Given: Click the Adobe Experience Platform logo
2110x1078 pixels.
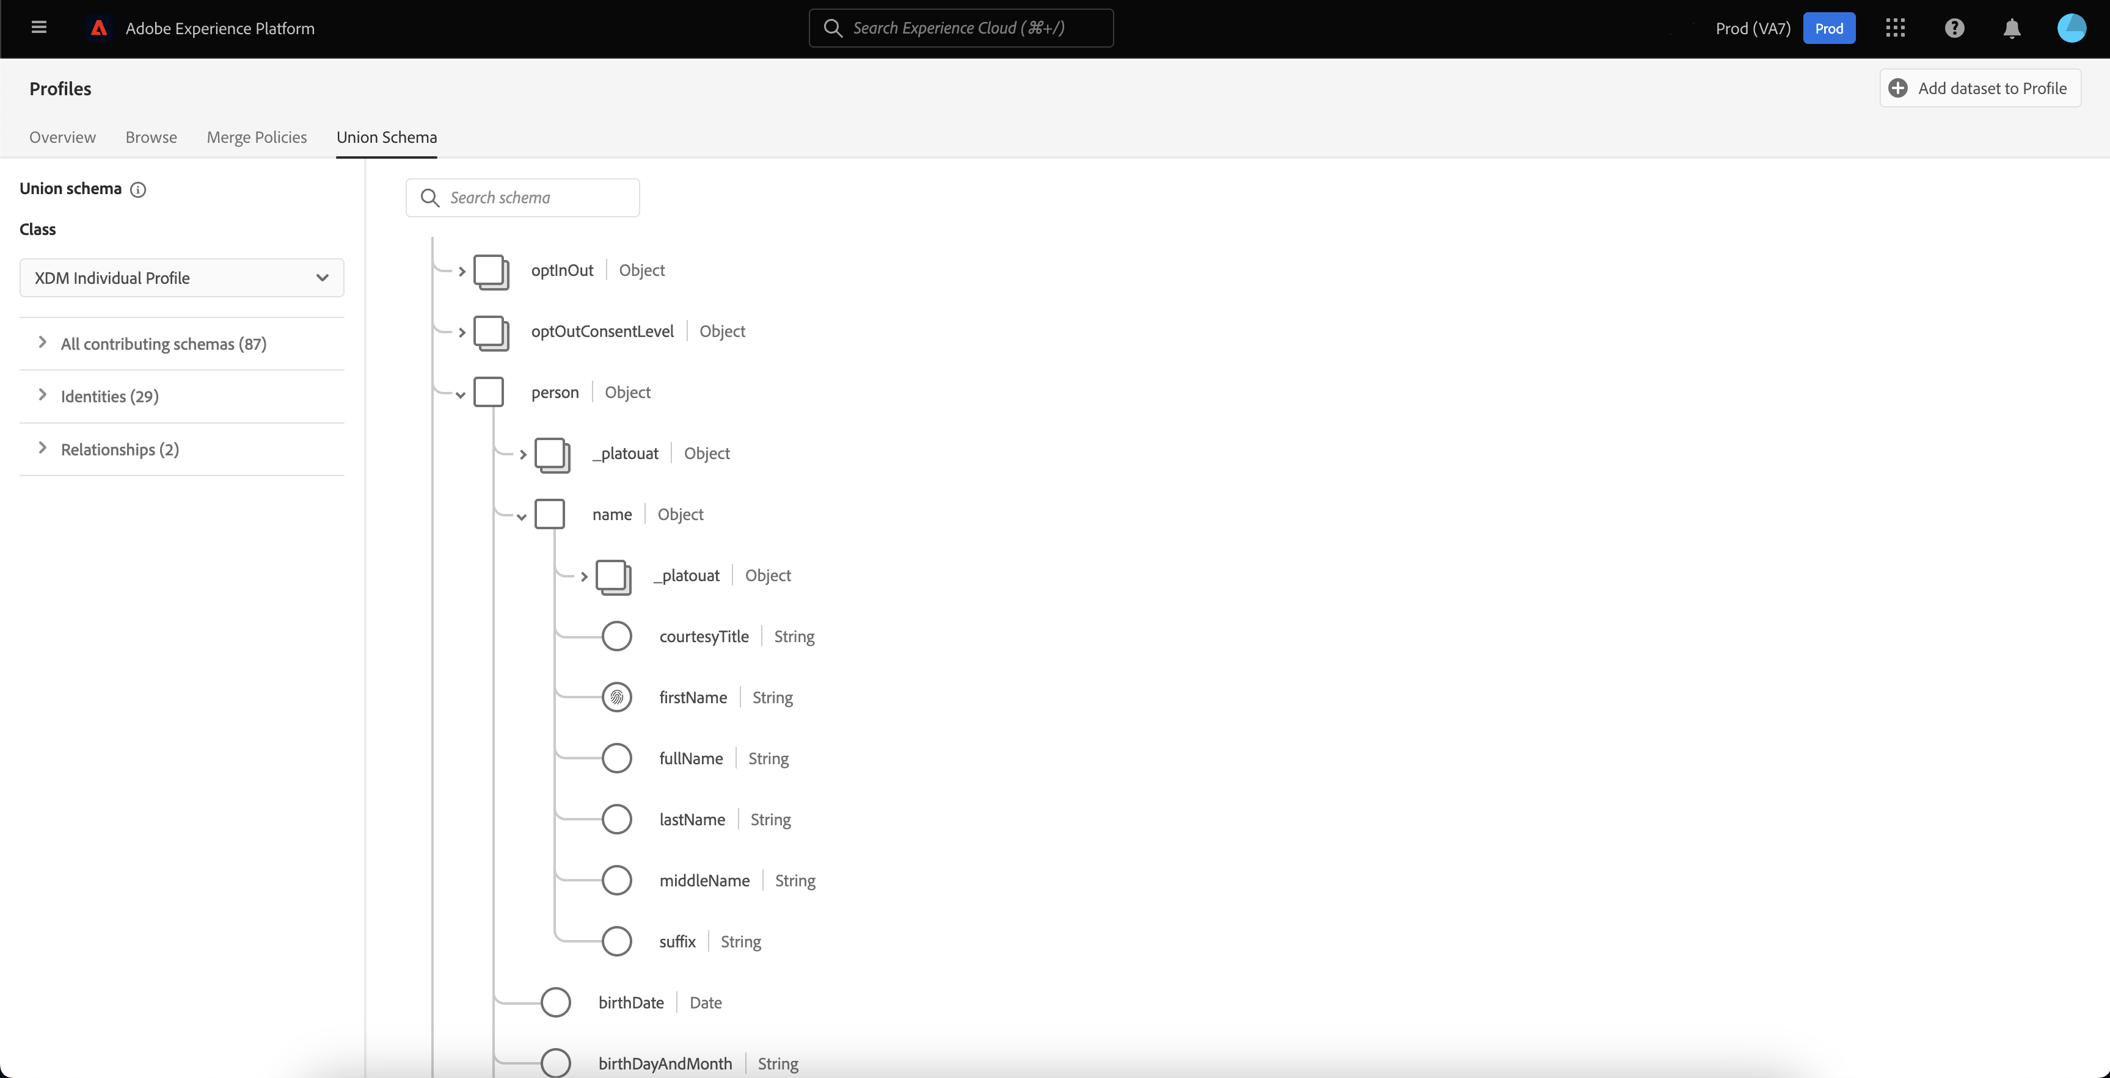Looking at the screenshot, I should [98, 28].
